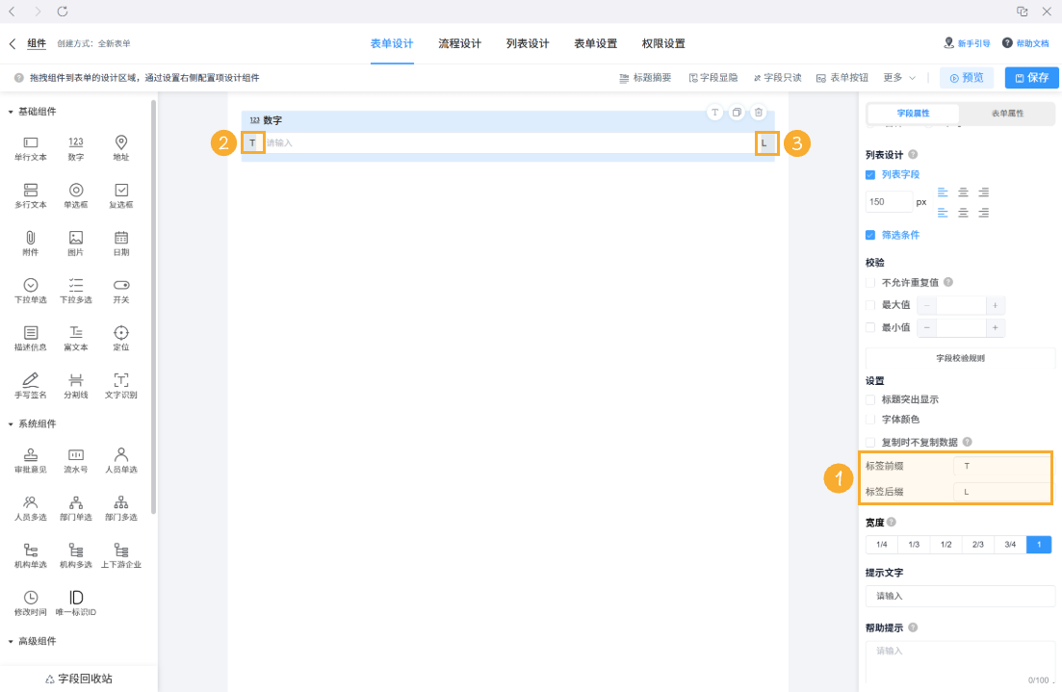The width and height of the screenshot is (1062, 692).
Task: Switch to the 流程设计 tab
Action: point(460,43)
